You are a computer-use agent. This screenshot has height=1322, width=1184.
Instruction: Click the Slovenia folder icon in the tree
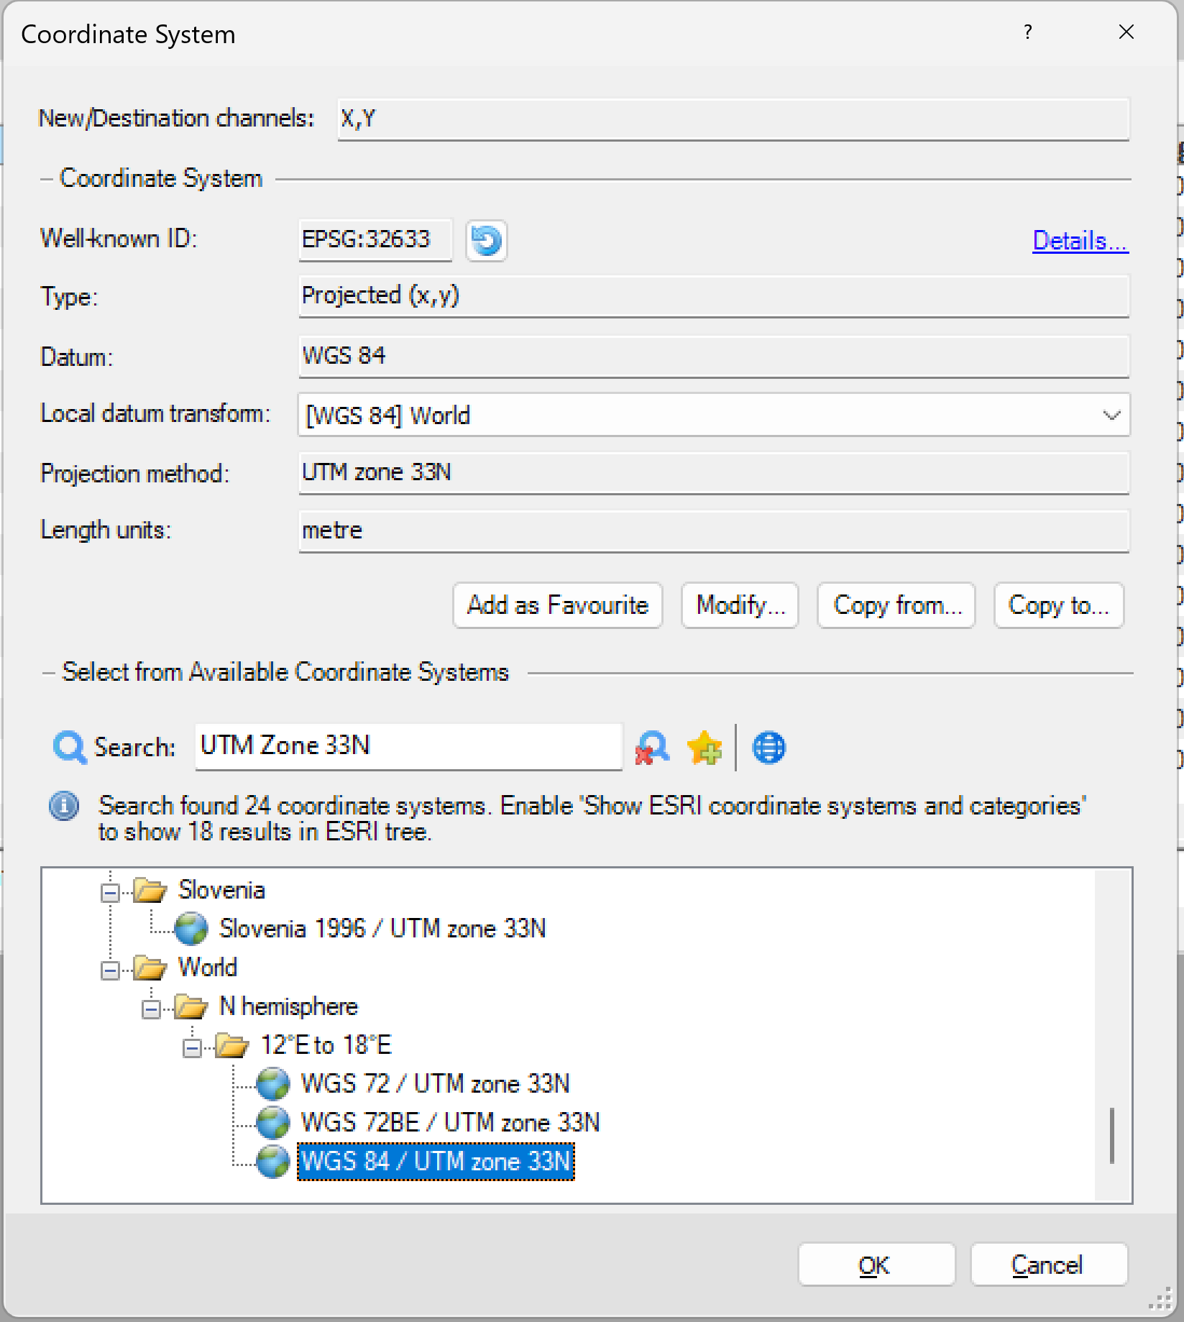149,890
